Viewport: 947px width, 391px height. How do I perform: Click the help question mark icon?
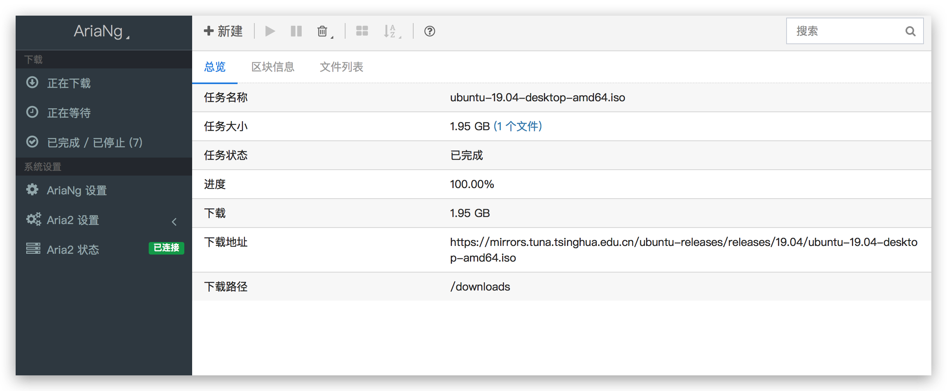430,31
